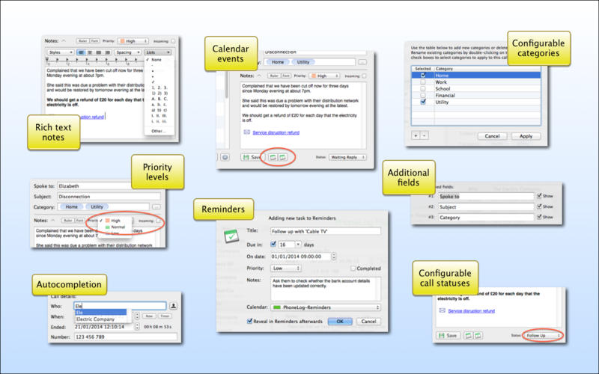
Task: Right align text in Rich text notes toolbar
Action: point(107,52)
